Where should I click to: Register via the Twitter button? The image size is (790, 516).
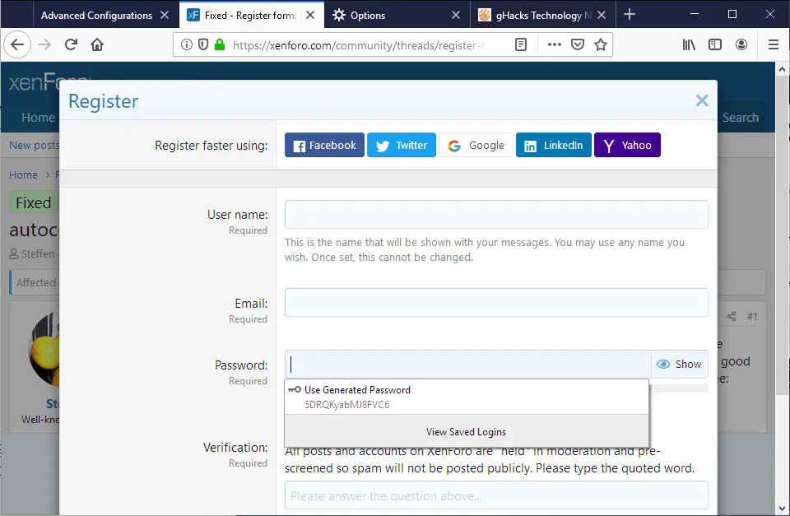pyautogui.click(x=401, y=145)
